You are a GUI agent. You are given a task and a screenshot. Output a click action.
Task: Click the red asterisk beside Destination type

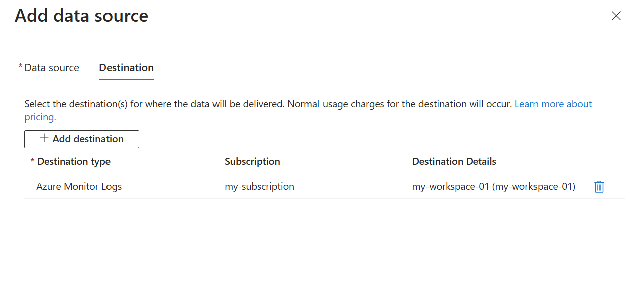[33, 160]
